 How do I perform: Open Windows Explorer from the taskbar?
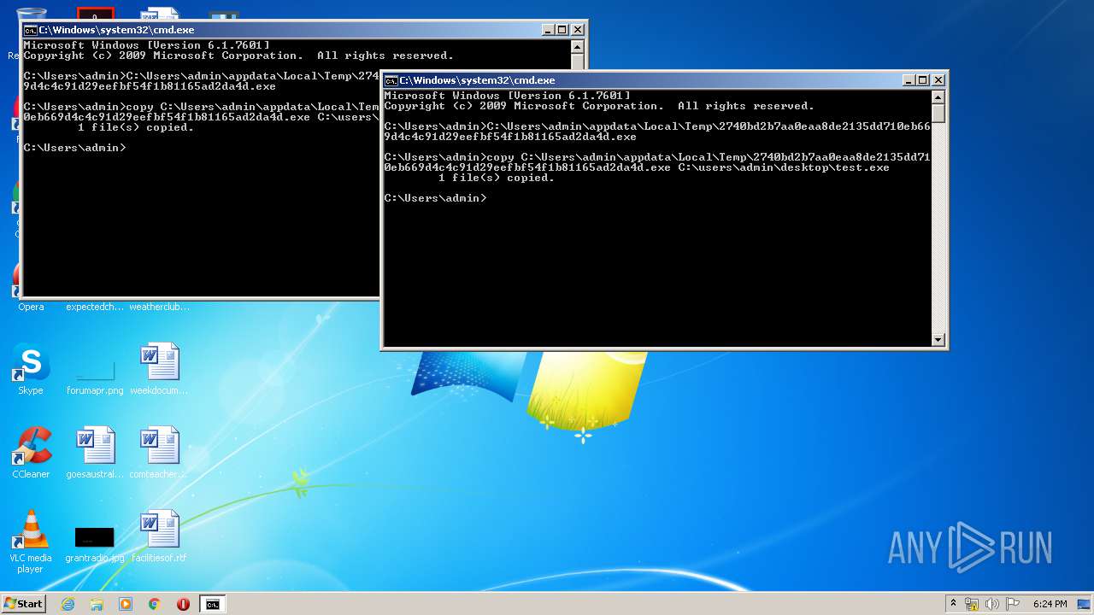[x=97, y=604]
